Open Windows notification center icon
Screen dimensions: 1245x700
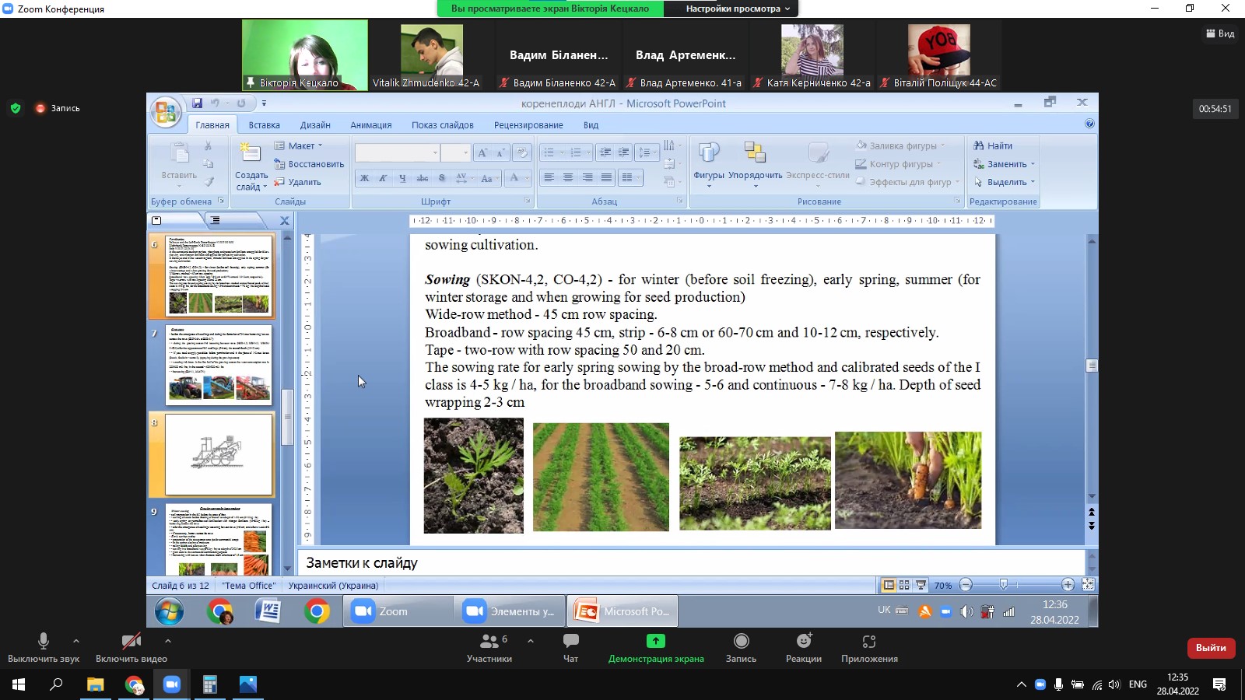tap(1219, 684)
